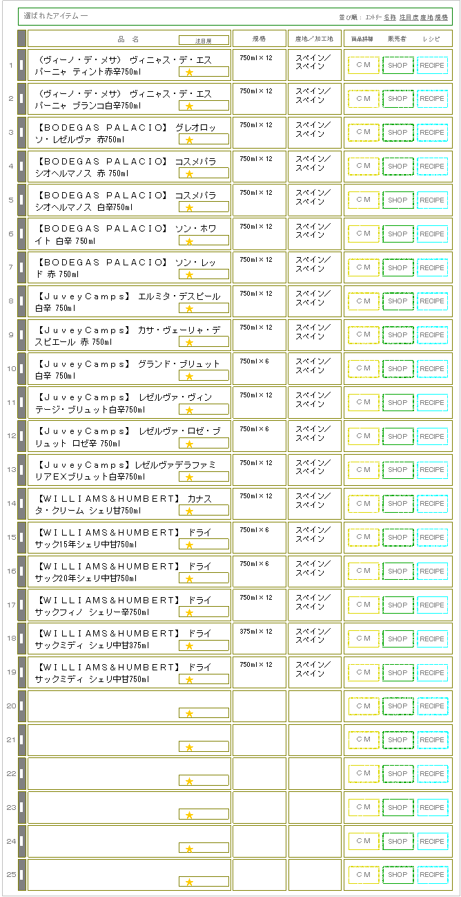The height and width of the screenshot is (897, 461).
Task: Sort the list by 産地
Action: (x=426, y=17)
